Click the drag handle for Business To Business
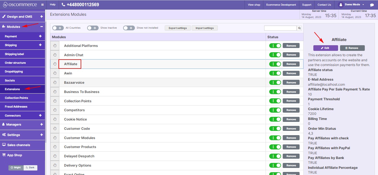Image resolution: width=378 pixels, height=175 pixels. pyautogui.click(x=55, y=92)
